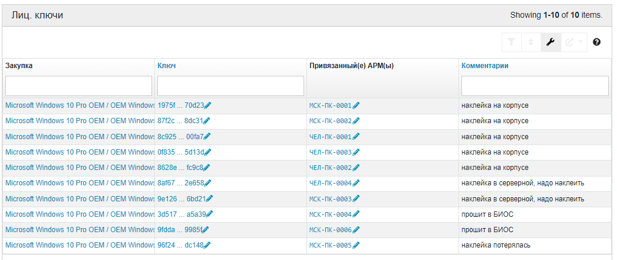Edit key 0f835 ... 5d13d pencil icon

tap(208, 152)
